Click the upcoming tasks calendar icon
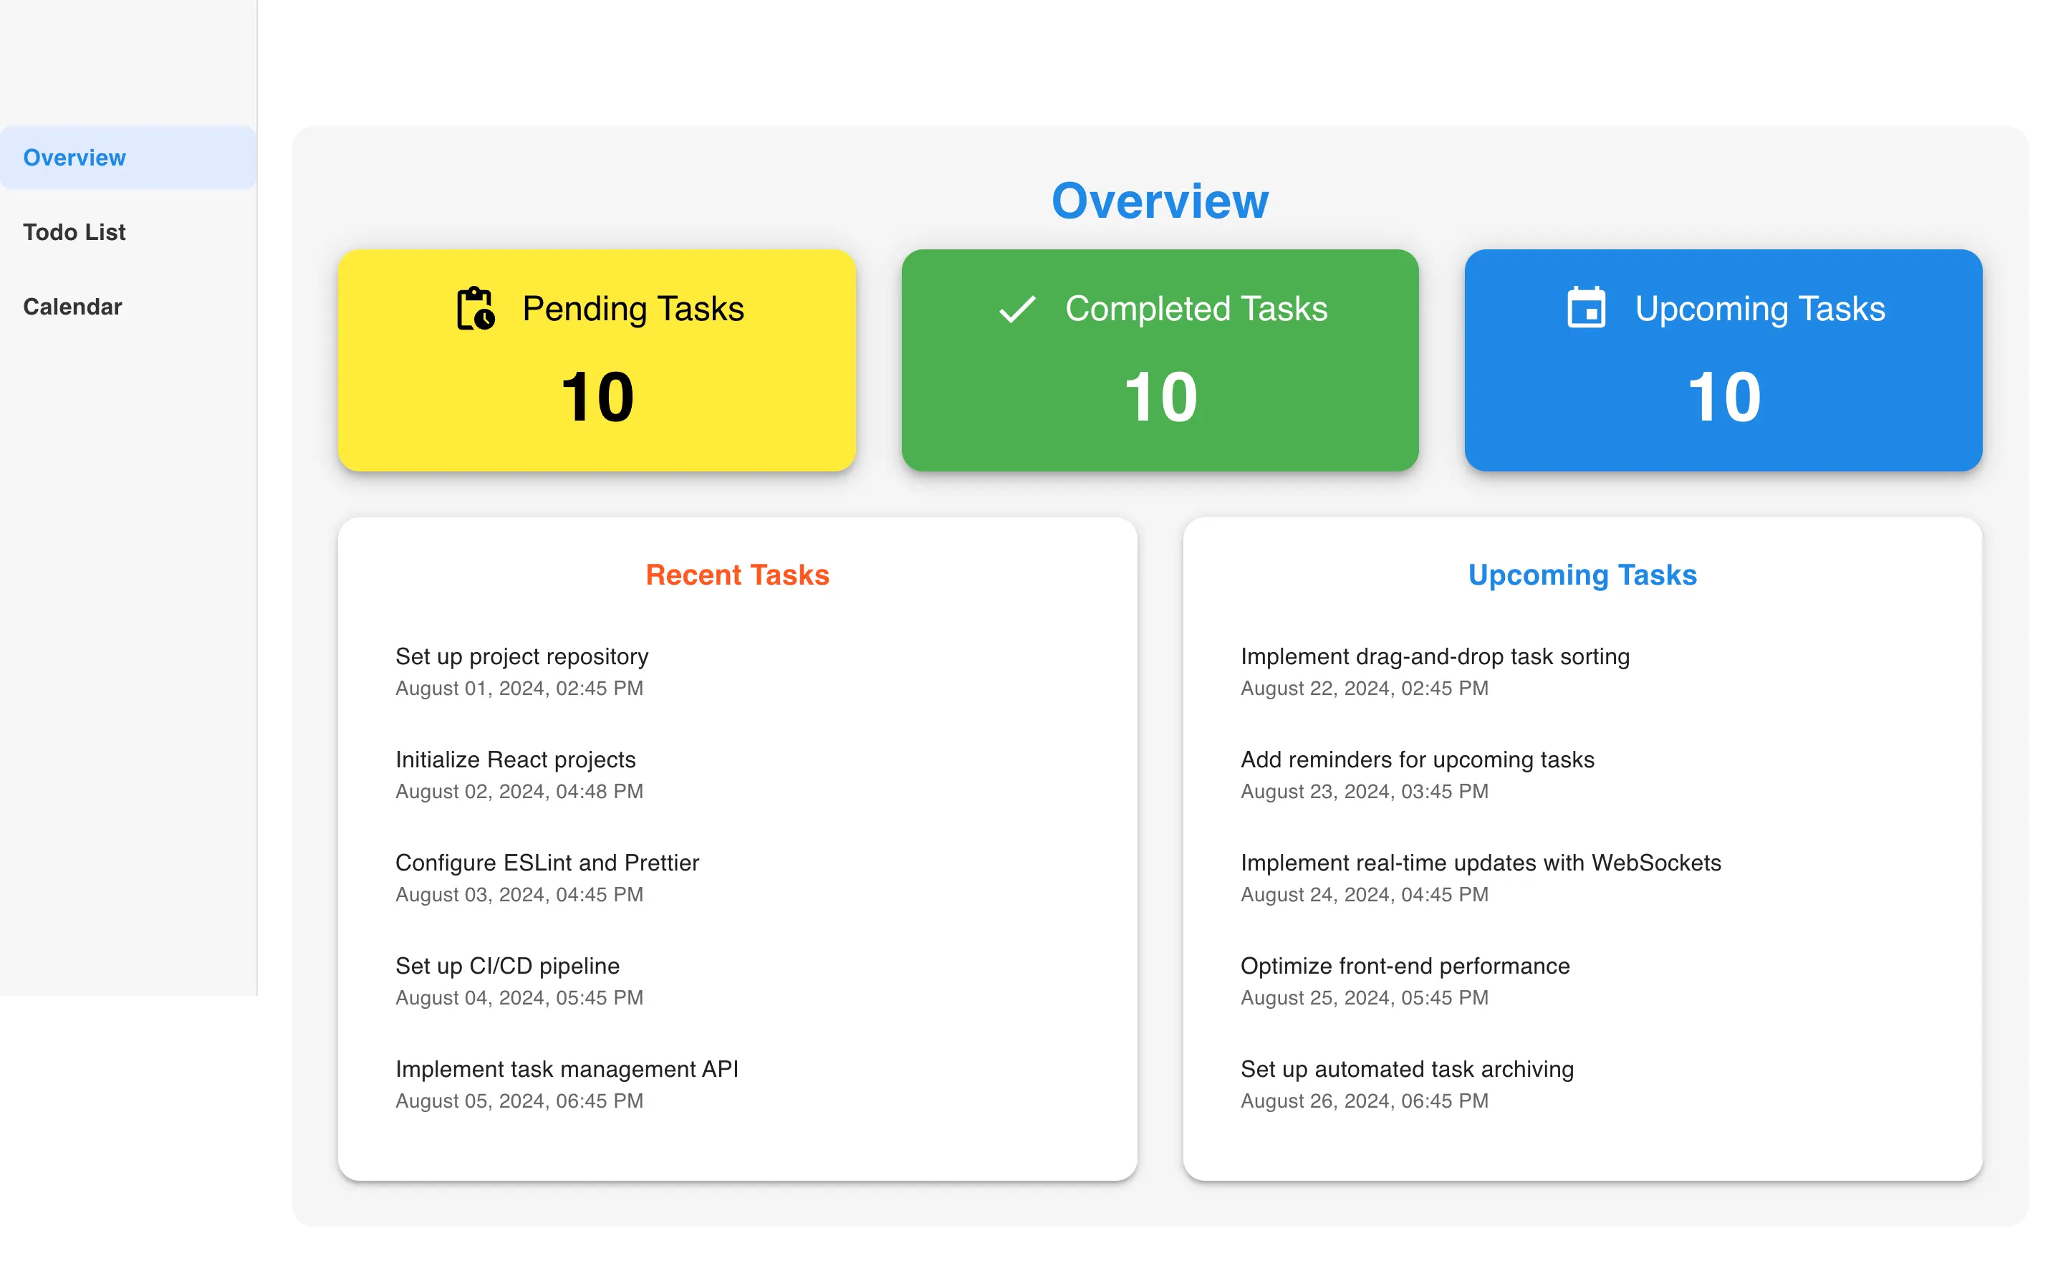Screen dimensions: 2063x1261 [1586, 308]
